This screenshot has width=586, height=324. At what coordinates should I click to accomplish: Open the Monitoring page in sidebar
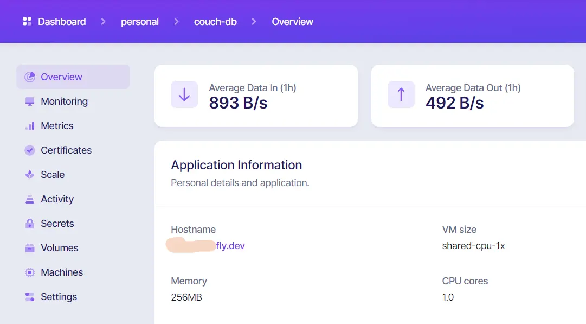64,101
